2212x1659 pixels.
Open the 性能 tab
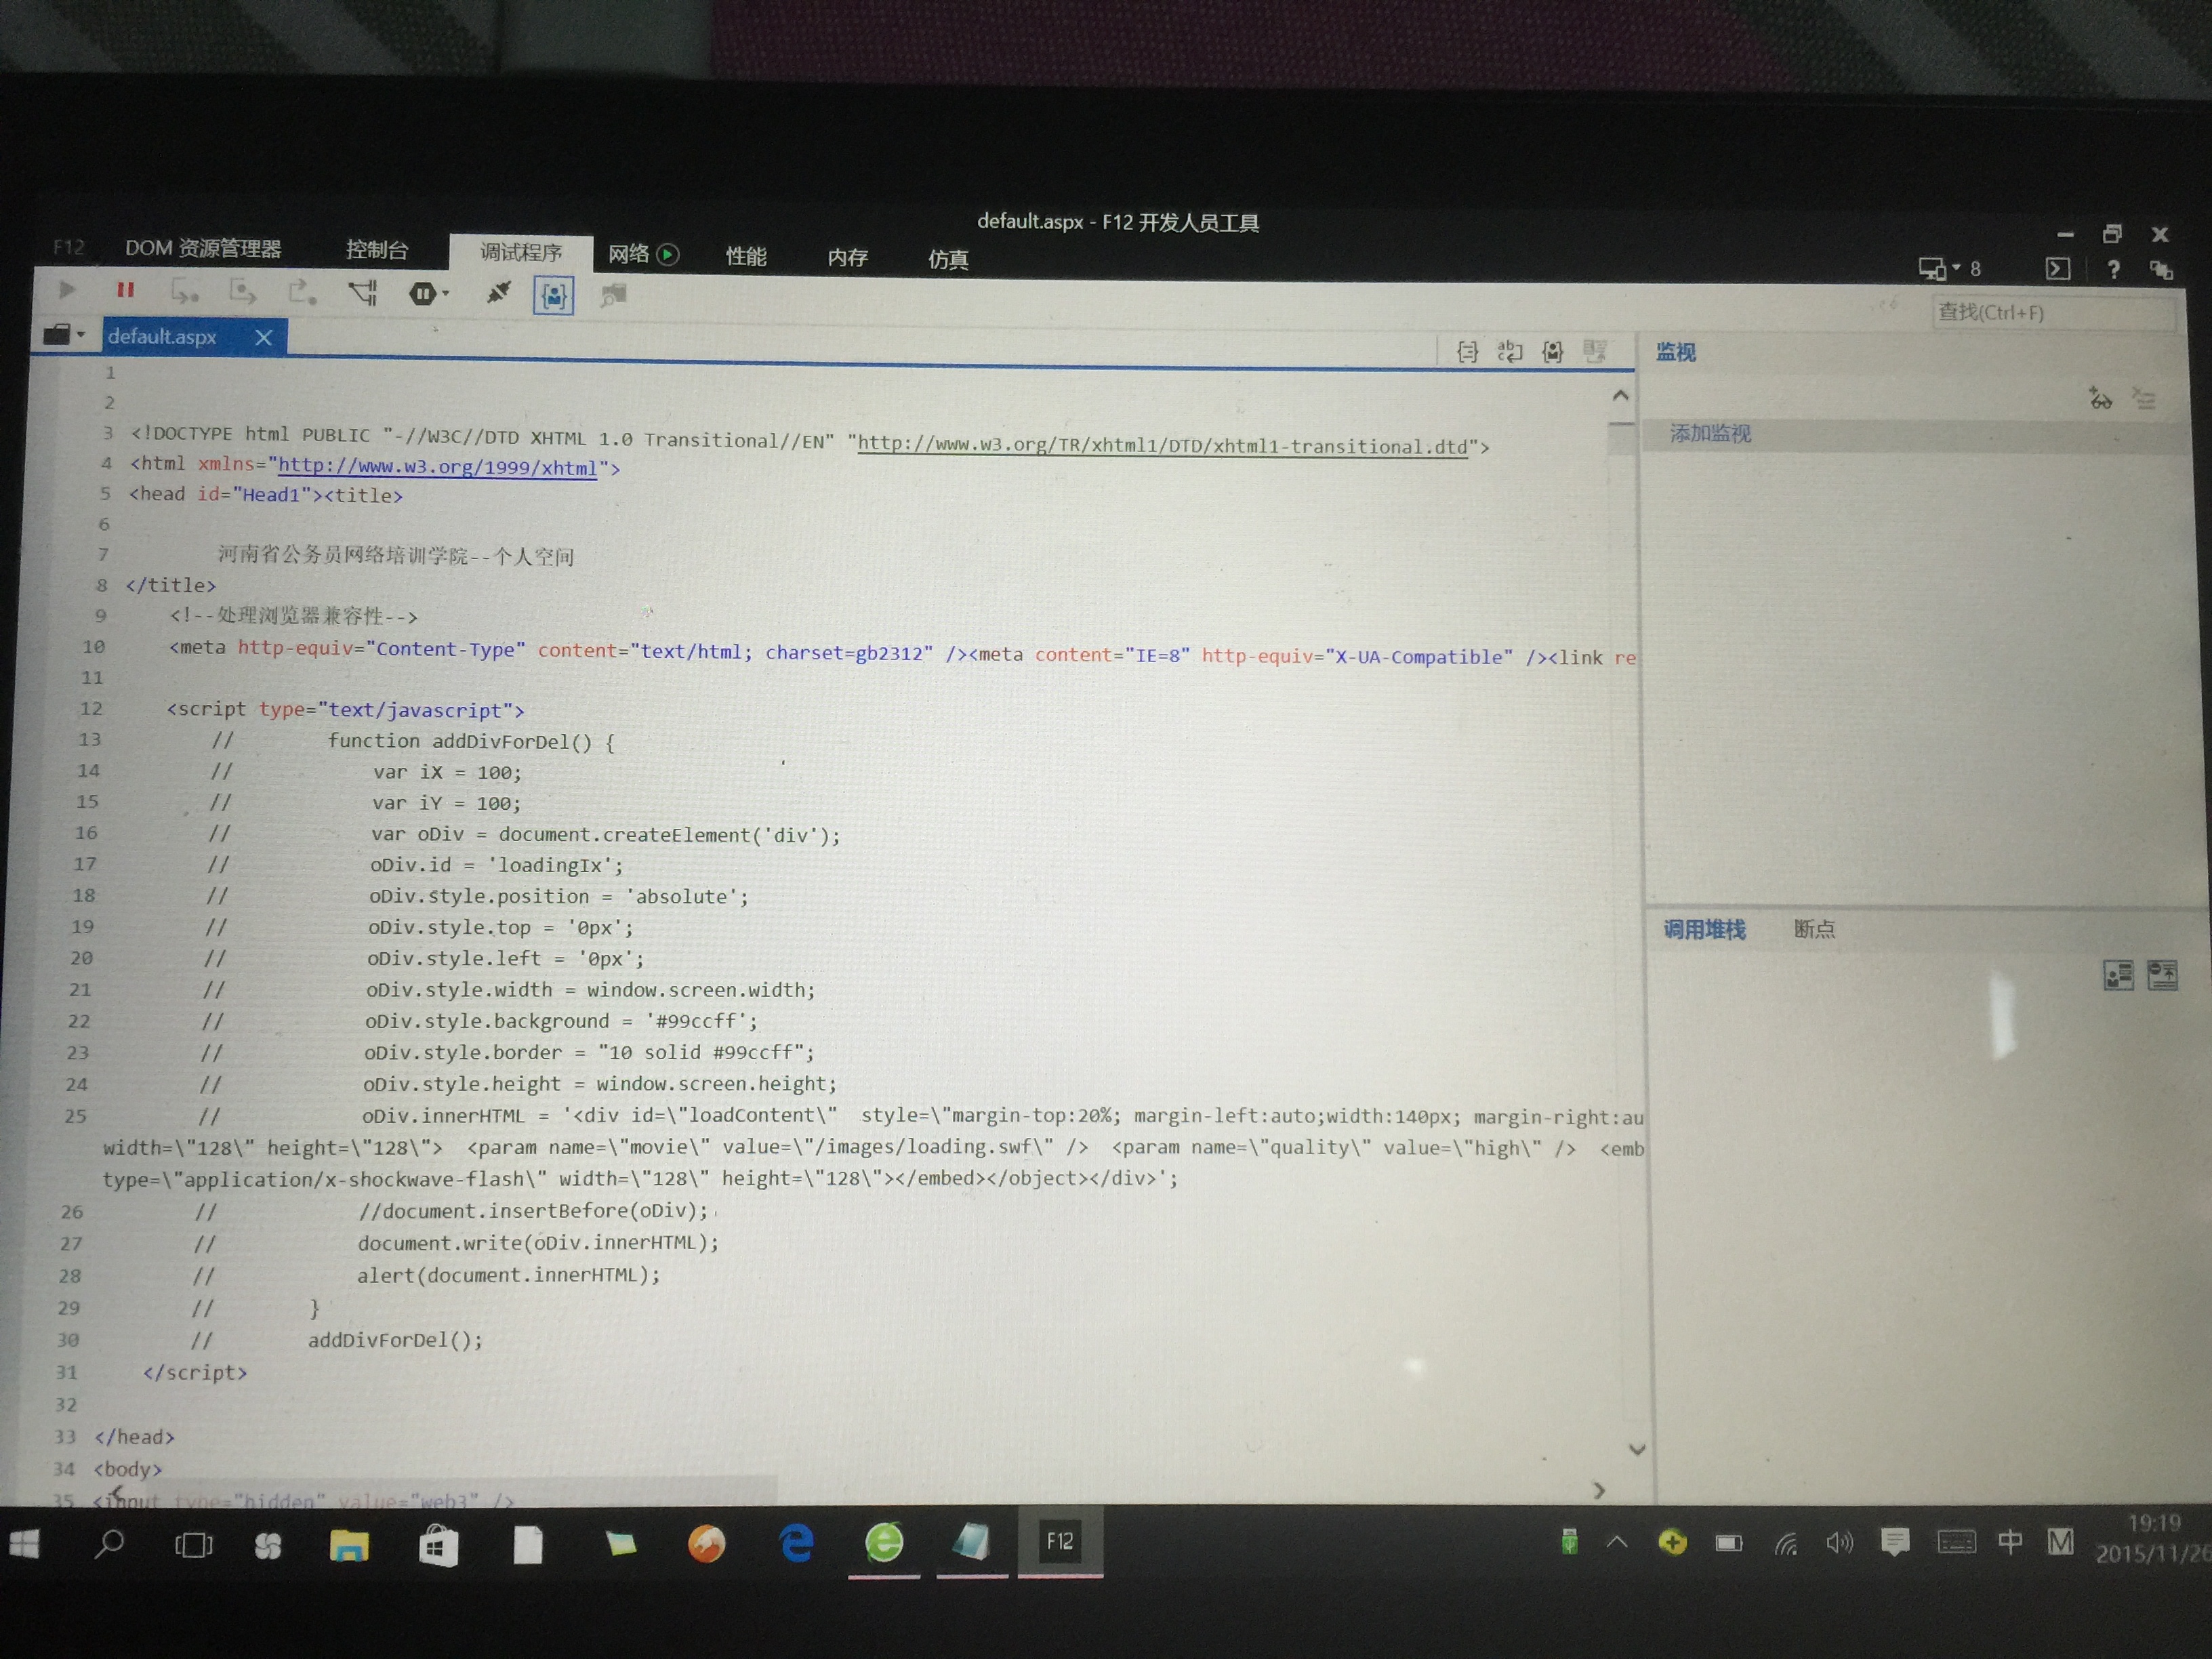click(x=746, y=256)
